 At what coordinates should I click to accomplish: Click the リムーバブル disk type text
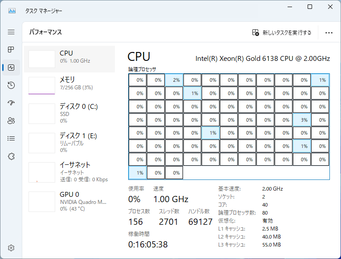tap(72, 143)
